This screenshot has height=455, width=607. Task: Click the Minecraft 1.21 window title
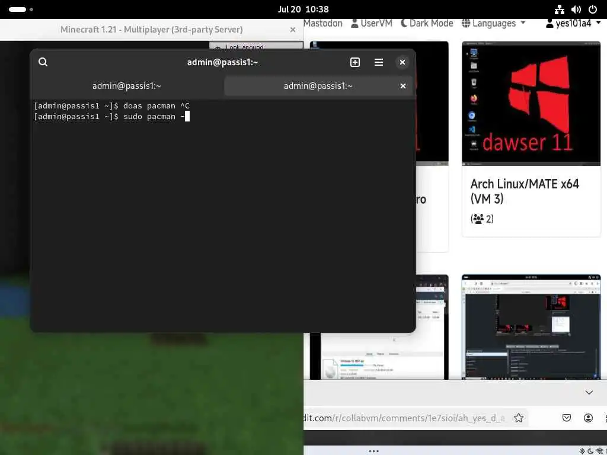coord(151,30)
